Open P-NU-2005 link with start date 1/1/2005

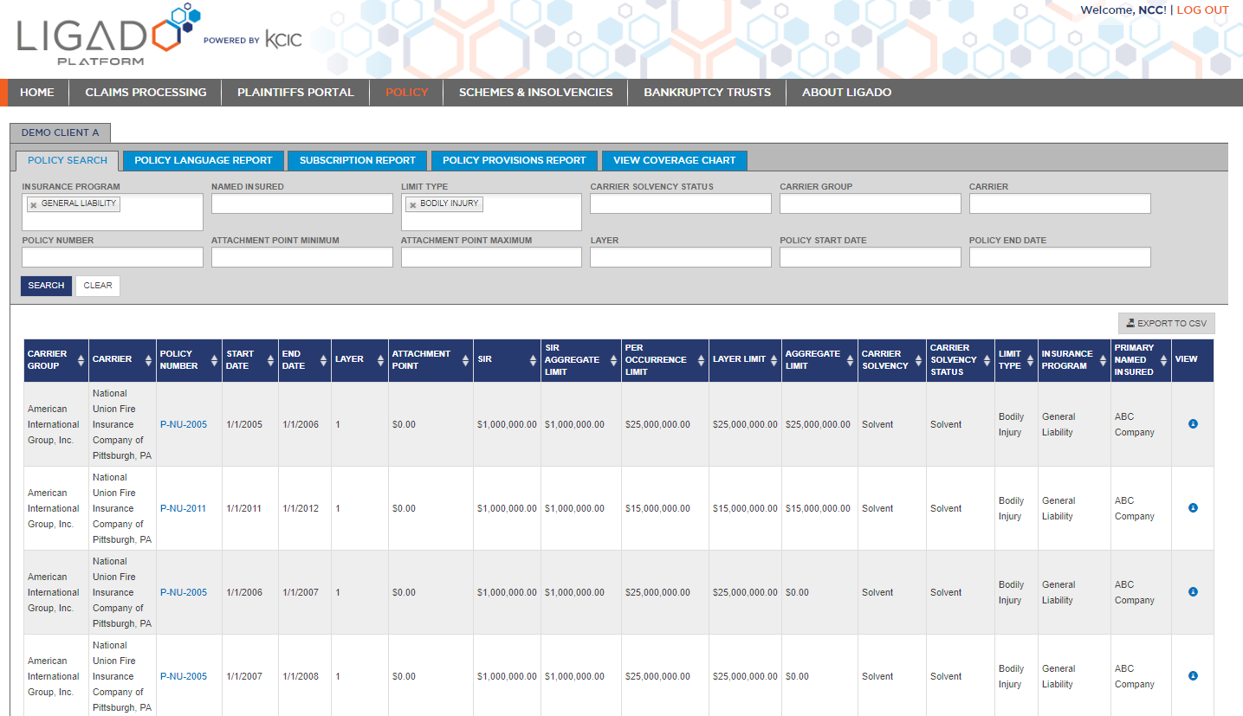[x=184, y=424]
